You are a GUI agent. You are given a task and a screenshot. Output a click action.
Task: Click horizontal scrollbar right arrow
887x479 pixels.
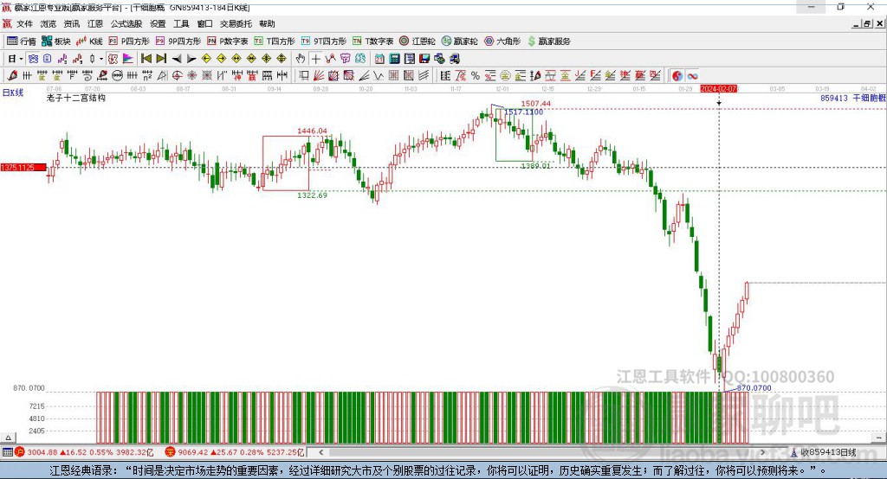coord(762,452)
